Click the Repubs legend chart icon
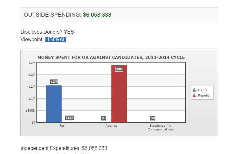The image size is (237, 154). coord(194,95)
